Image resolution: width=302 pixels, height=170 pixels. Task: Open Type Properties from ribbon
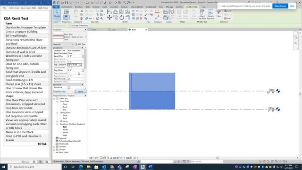[66, 12]
